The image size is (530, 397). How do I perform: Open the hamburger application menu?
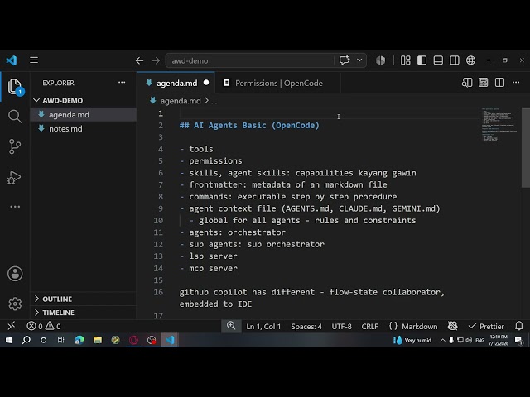(x=34, y=60)
